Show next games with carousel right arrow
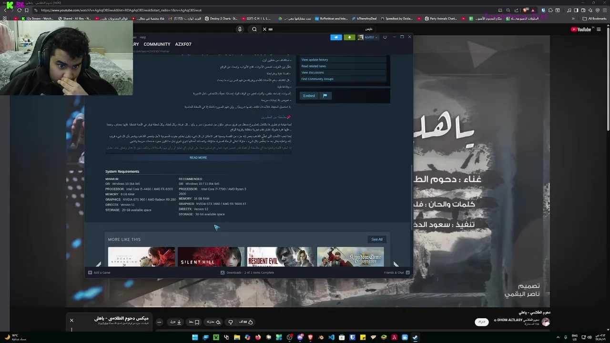Image resolution: width=610 pixels, height=343 pixels. point(395,264)
